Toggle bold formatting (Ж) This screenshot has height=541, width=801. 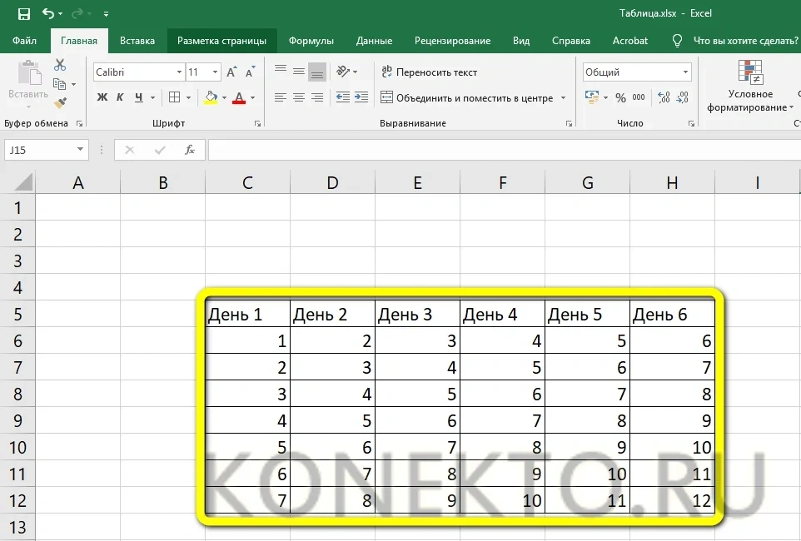coord(102,97)
